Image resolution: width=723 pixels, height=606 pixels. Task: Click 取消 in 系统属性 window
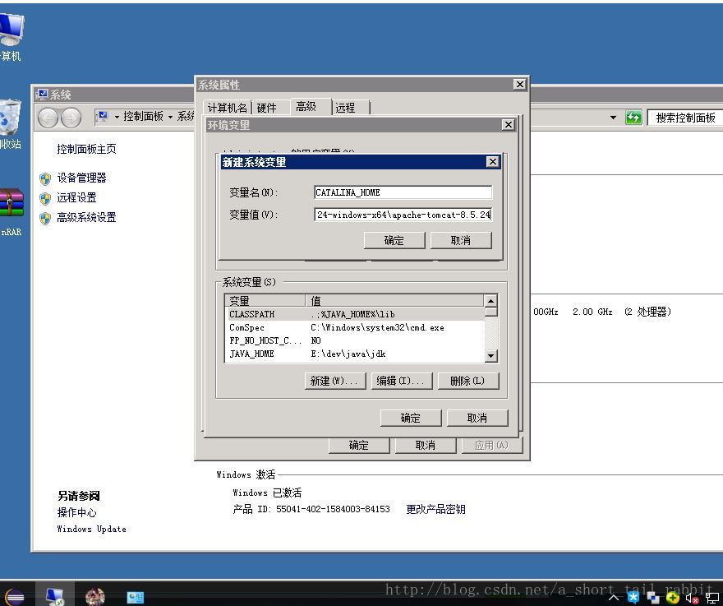tap(425, 445)
